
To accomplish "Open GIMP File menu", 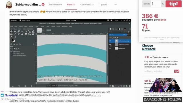I will tap(11, 27).
